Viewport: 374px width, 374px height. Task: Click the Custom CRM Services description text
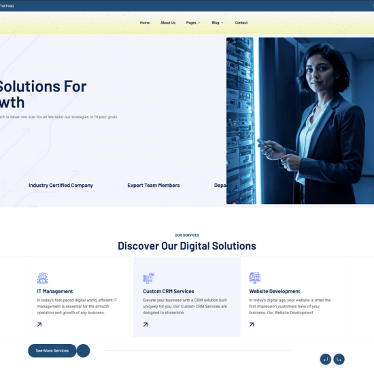click(185, 306)
